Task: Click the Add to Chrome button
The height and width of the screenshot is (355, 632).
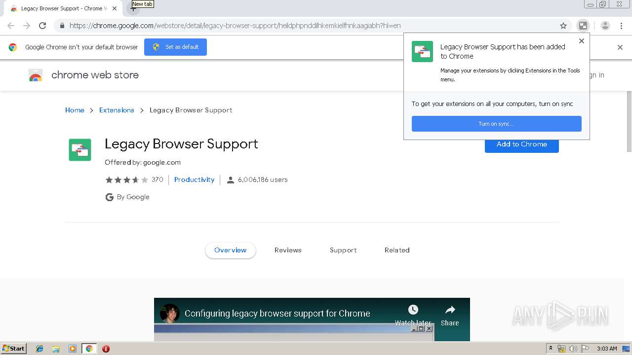Action: (521, 144)
